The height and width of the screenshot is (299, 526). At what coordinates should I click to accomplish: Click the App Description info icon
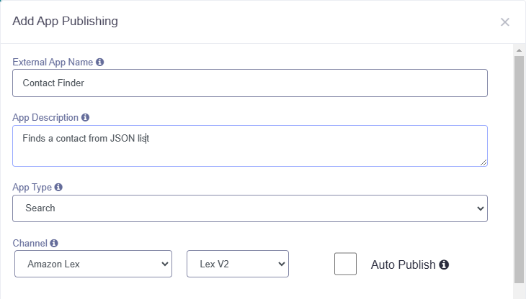(x=85, y=117)
